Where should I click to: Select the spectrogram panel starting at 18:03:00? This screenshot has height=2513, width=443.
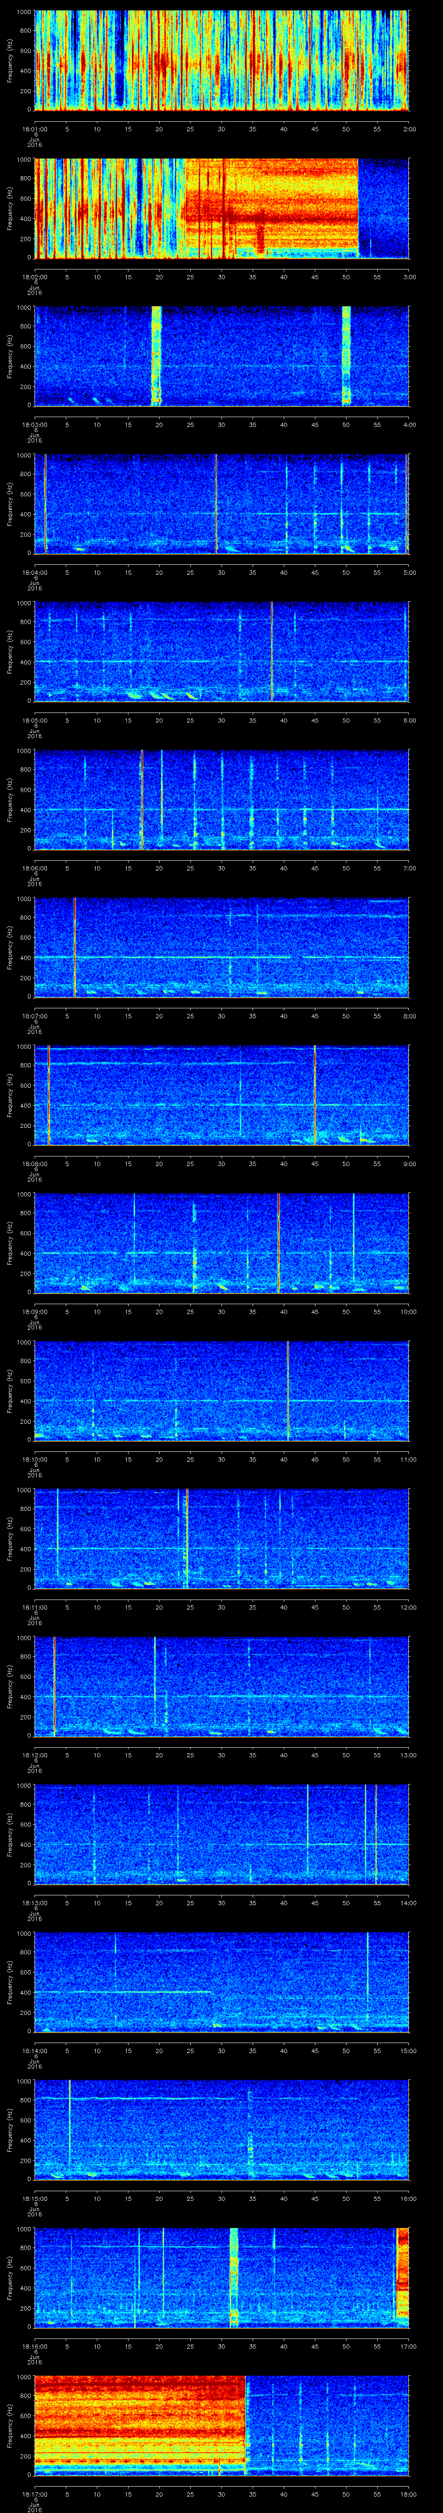(221, 356)
